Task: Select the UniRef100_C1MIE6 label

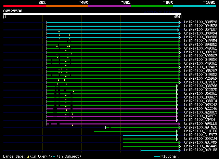Action: pos(201,131)
